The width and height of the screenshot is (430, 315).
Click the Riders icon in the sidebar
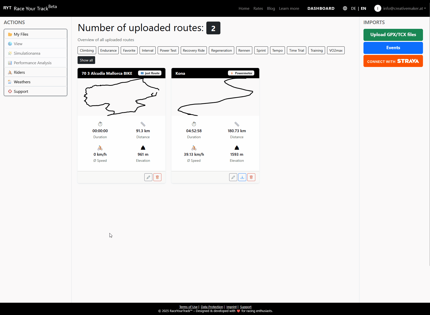tap(10, 72)
